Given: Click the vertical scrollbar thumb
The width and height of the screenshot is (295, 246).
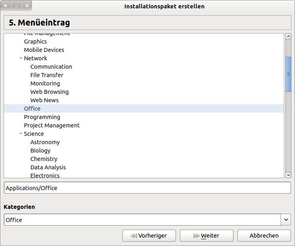Looking at the screenshot, I should point(288,74).
